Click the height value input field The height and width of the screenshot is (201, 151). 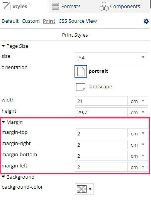coord(101,112)
